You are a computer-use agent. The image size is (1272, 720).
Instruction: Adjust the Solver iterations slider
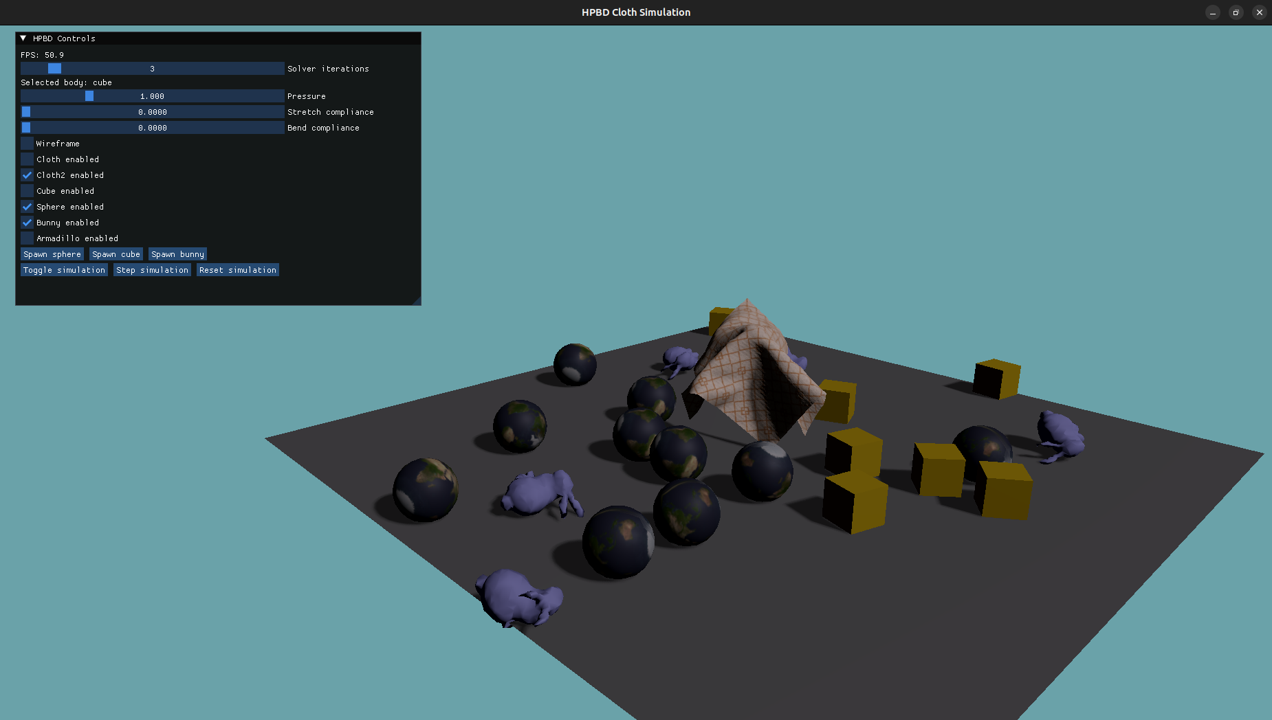[151, 68]
